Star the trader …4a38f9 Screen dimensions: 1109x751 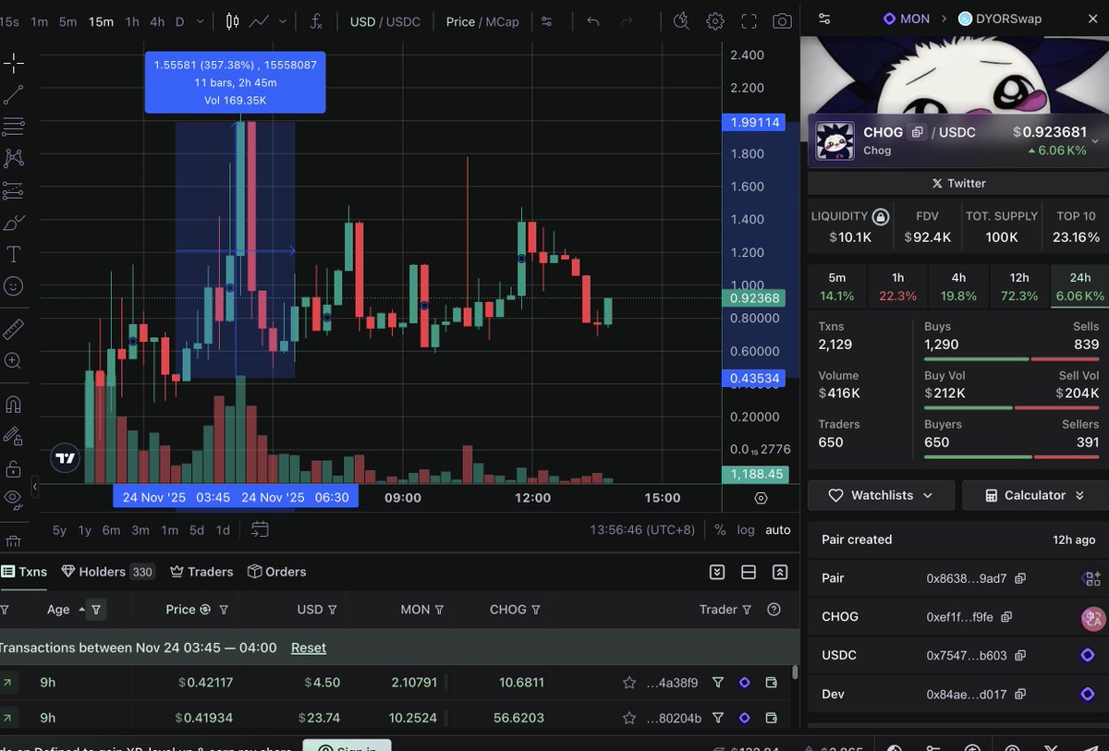click(x=629, y=683)
